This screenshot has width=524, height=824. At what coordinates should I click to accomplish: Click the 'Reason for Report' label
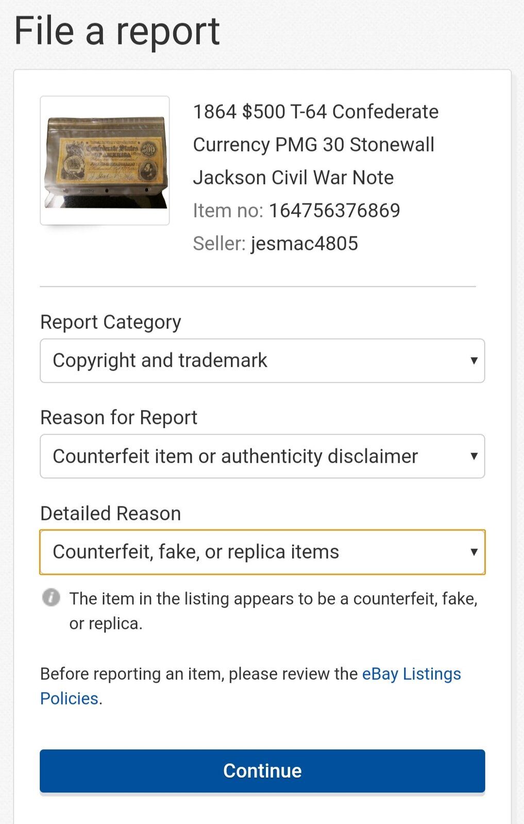[x=119, y=418]
